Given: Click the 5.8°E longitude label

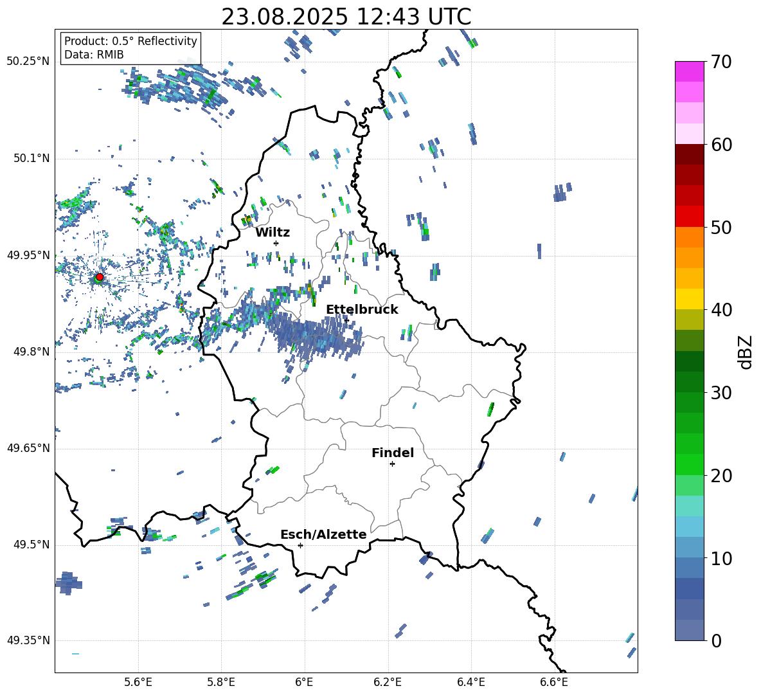Looking at the screenshot, I should tap(221, 683).
